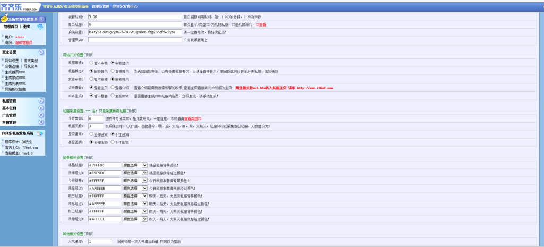Collapse the 系统管理功能菜单 panel with its arrow icon
544x247 pixels.
click(x=41, y=20)
